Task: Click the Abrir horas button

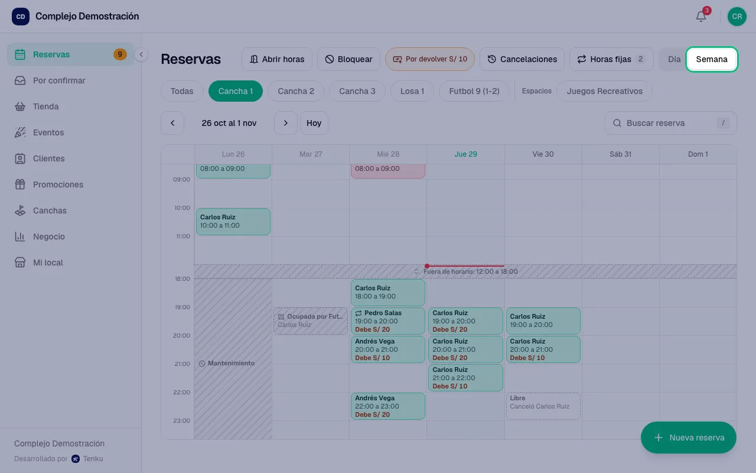Action: click(x=277, y=59)
